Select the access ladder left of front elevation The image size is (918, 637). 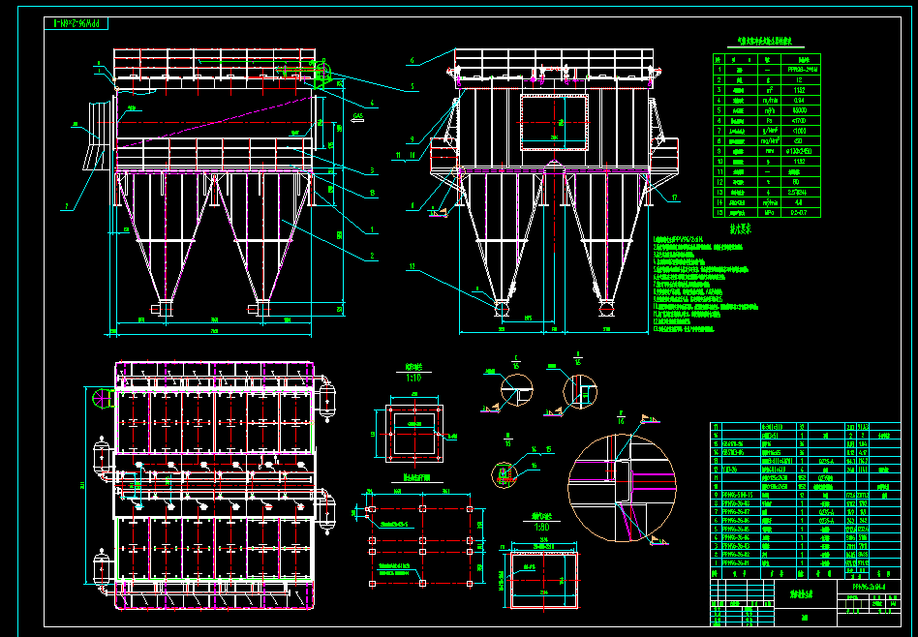click(x=99, y=135)
